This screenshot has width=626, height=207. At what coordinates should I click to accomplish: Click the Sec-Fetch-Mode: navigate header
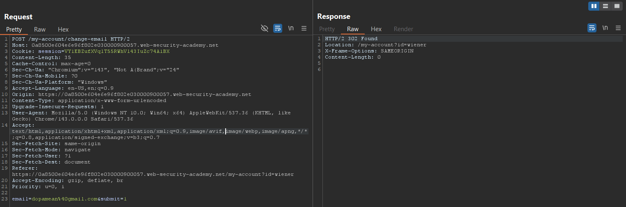51,150
